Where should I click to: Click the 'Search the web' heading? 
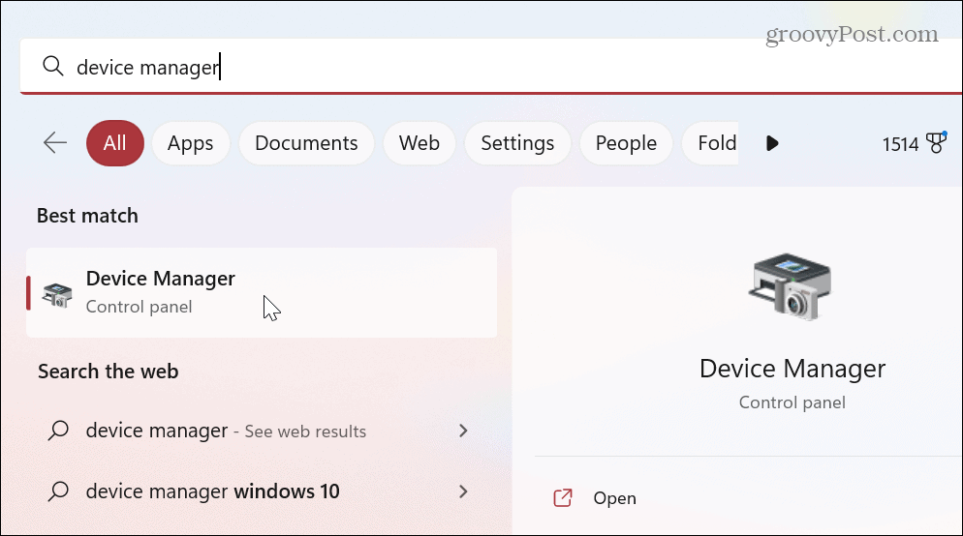[109, 371]
